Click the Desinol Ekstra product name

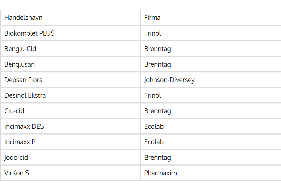25,95
